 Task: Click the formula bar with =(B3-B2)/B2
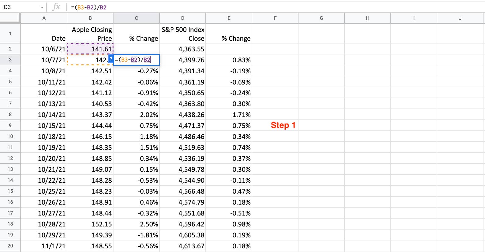point(276,7)
